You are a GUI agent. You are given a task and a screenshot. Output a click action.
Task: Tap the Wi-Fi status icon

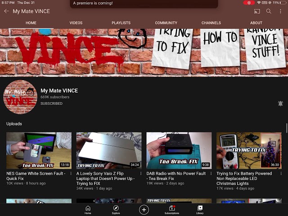259,3
